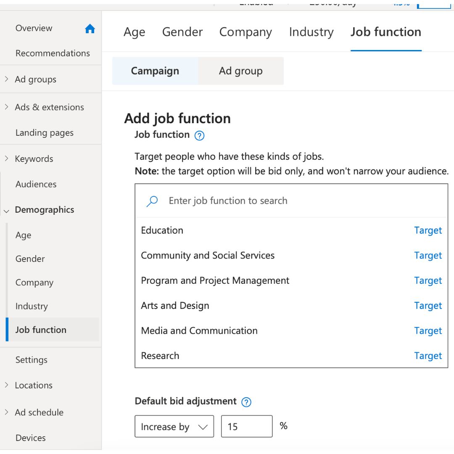The image size is (454, 454).
Task: Click the search magnifier icon
Action: tap(152, 201)
